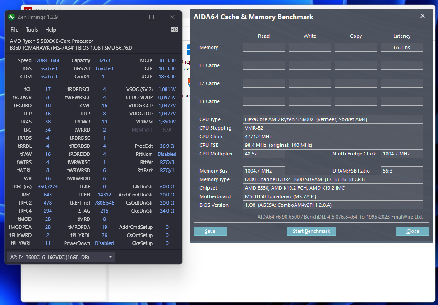
Task: Click the tCL value 17
Action: pos(48,89)
